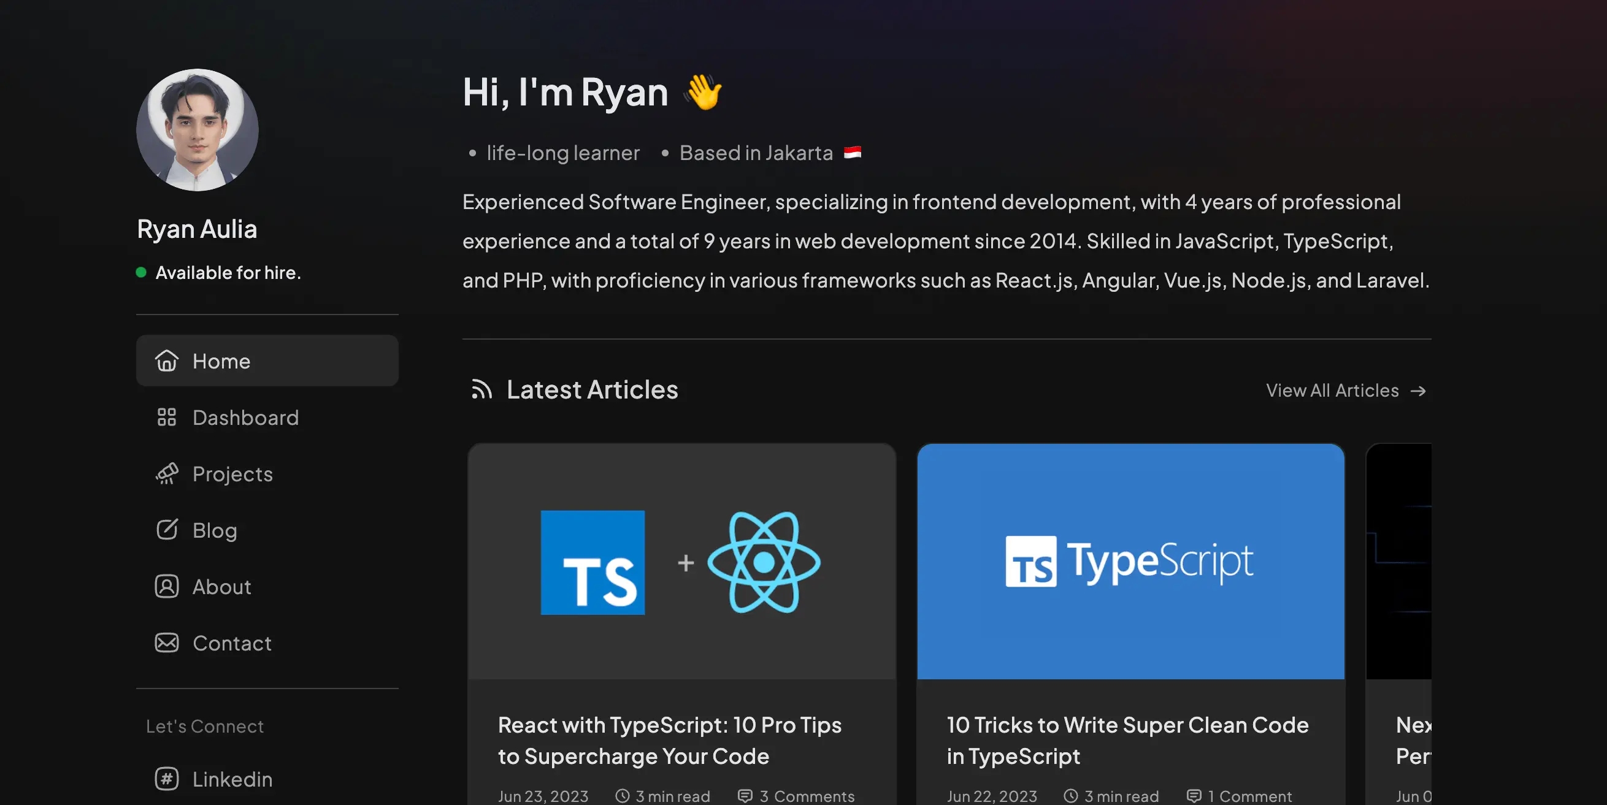Open the Dashboard menu item
Image resolution: width=1607 pixels, height=805 pixels.
(245, 417)
